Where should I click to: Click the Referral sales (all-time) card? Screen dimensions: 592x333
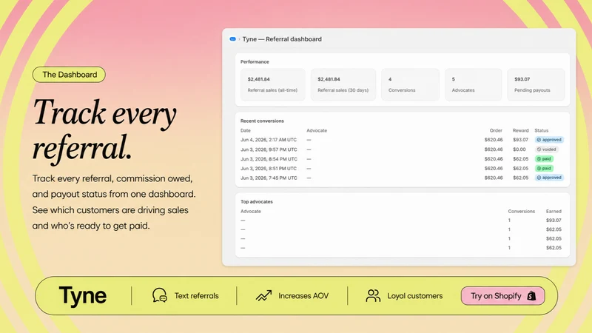click(x=272, y=84)
